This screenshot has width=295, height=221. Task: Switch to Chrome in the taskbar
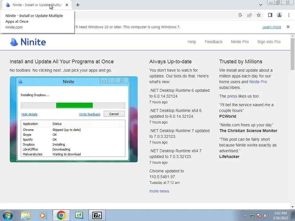point(61,215)
